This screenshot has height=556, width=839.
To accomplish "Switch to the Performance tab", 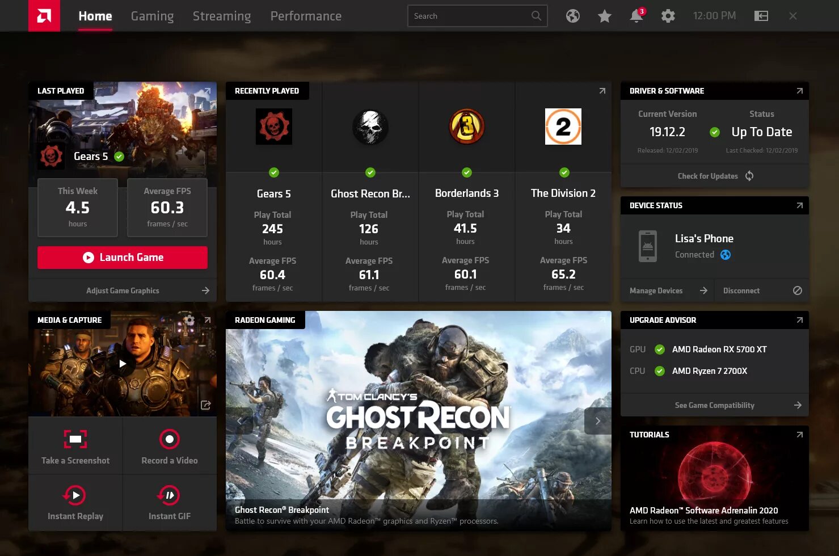I will tap(306, 16).
